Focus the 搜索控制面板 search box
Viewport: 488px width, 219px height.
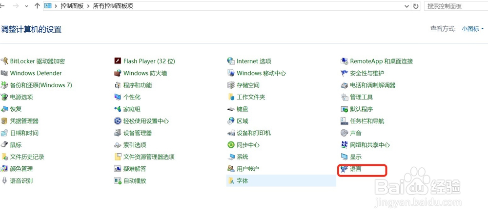[456, 6]
